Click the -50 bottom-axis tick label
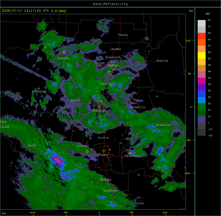This screenshot has height=216, width=221. tap(65, 212)
